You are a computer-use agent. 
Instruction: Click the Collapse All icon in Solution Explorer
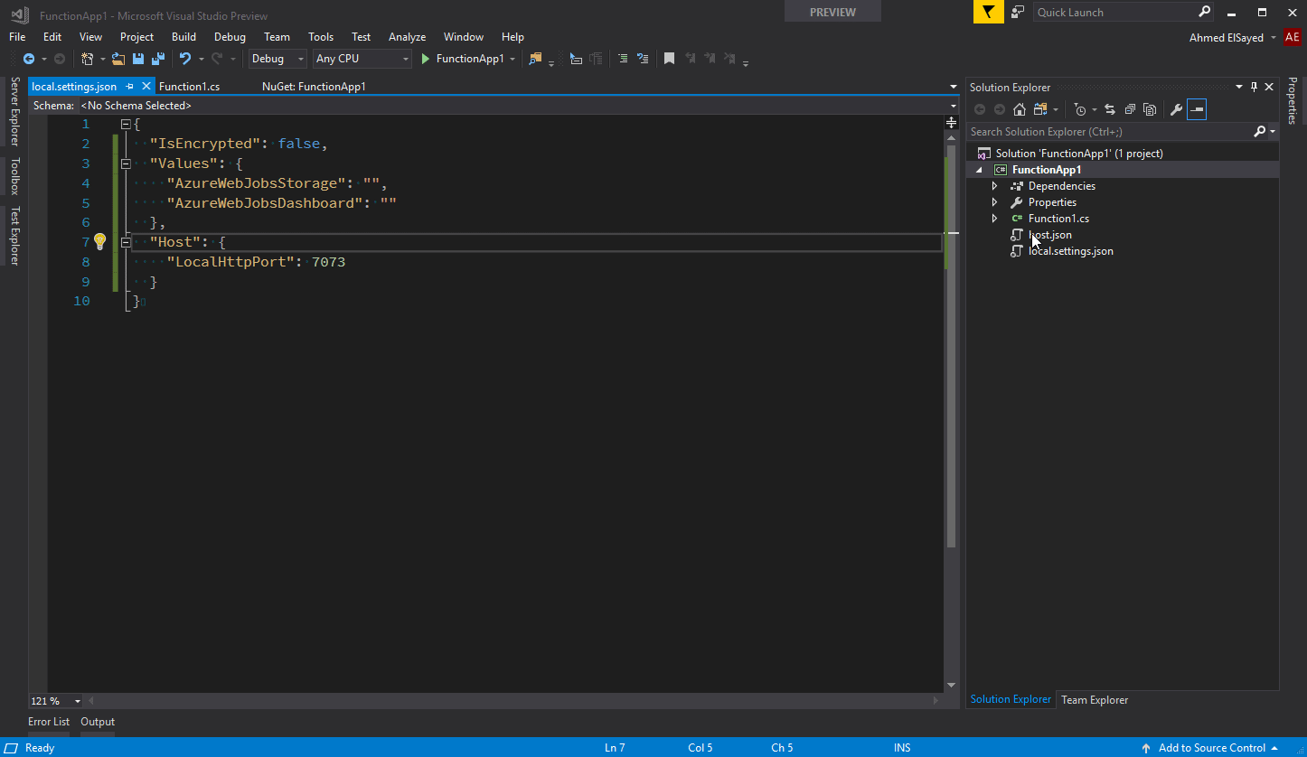point(1130,109)
